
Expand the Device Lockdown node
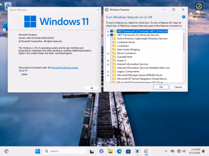[x=108, y=53]
